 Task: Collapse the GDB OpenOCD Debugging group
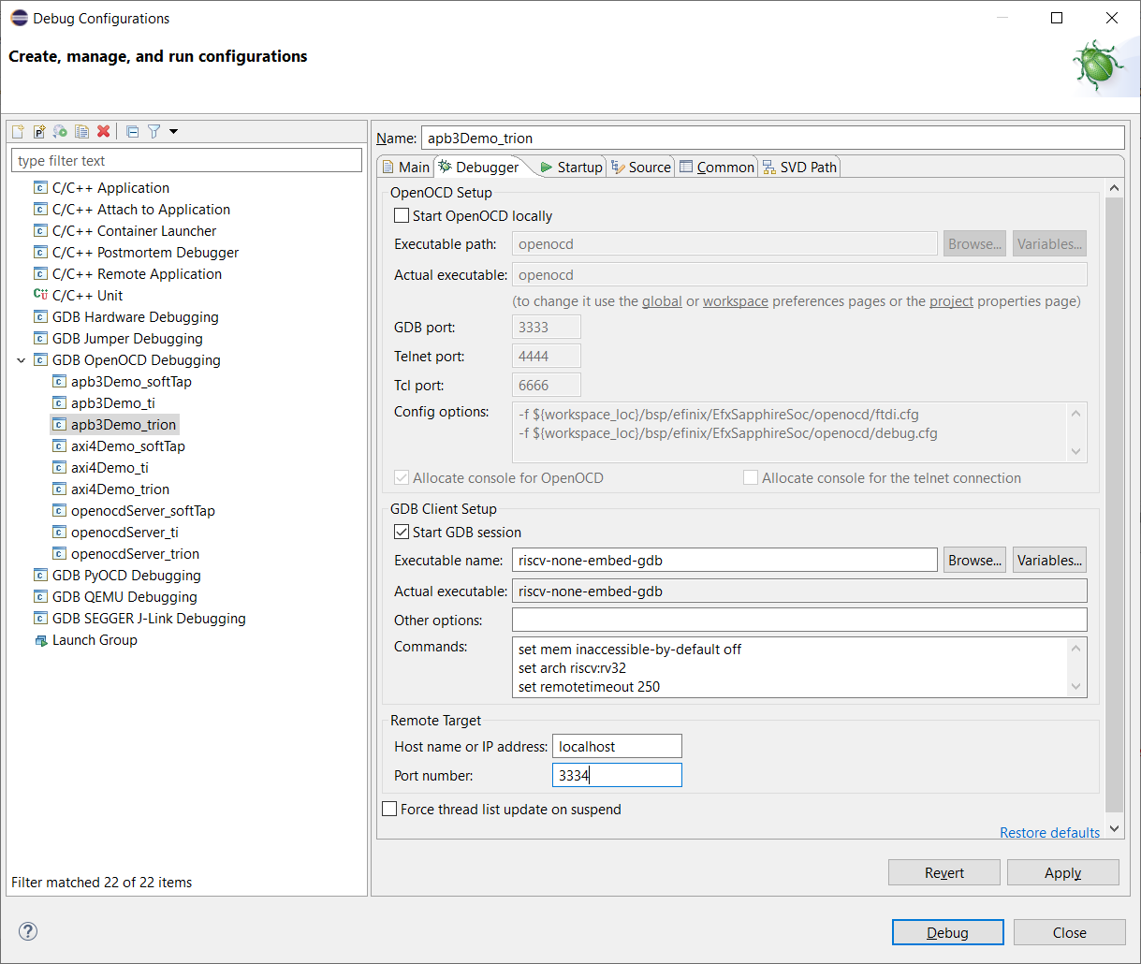coord(21,360)
